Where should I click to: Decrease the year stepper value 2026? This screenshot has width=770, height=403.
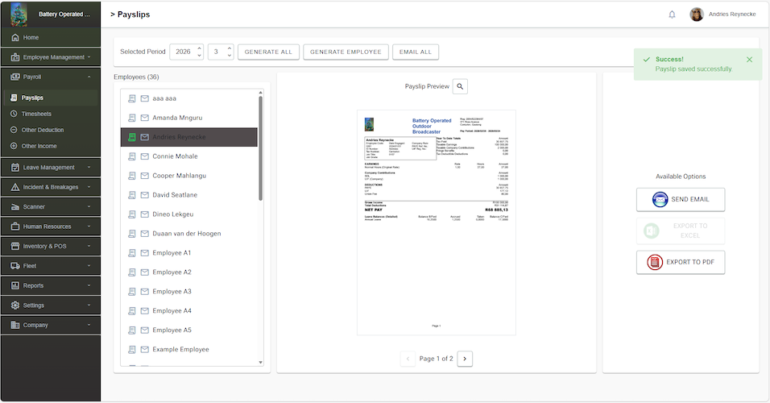200,56
